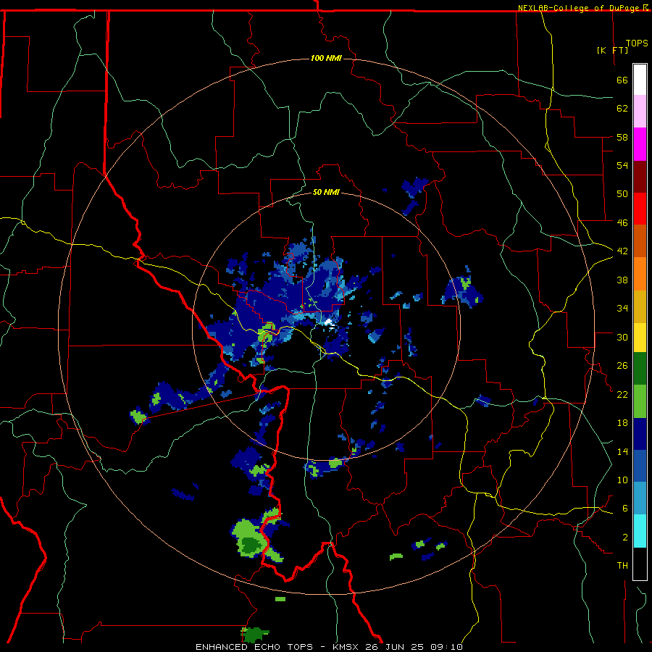Image resolution: width=652 pixels, height=652 pixels.
Task: Click the light pink 62 kft legend swatch
Action: click(640, 112)
